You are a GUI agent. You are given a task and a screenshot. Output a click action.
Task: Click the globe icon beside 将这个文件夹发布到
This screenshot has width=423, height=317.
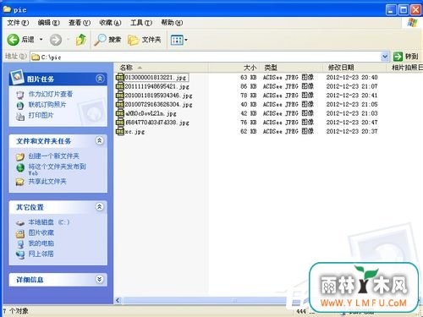coord(20,167)
